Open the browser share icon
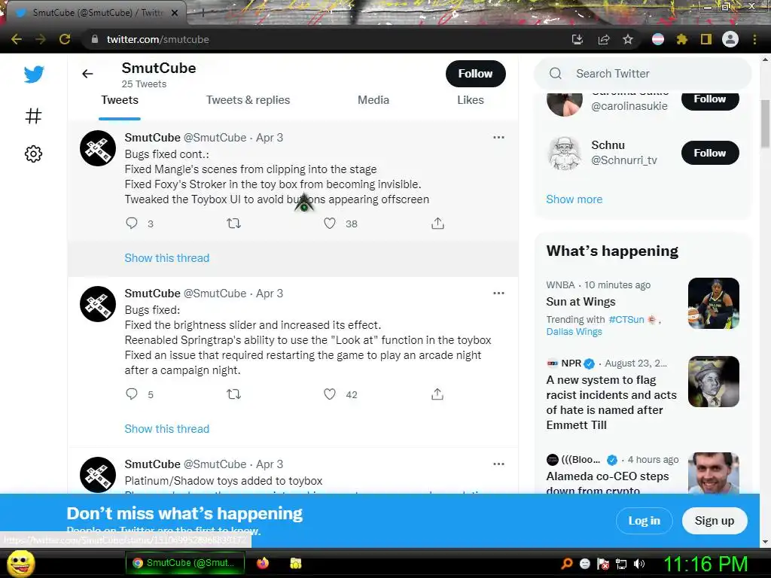 [604, 39]
